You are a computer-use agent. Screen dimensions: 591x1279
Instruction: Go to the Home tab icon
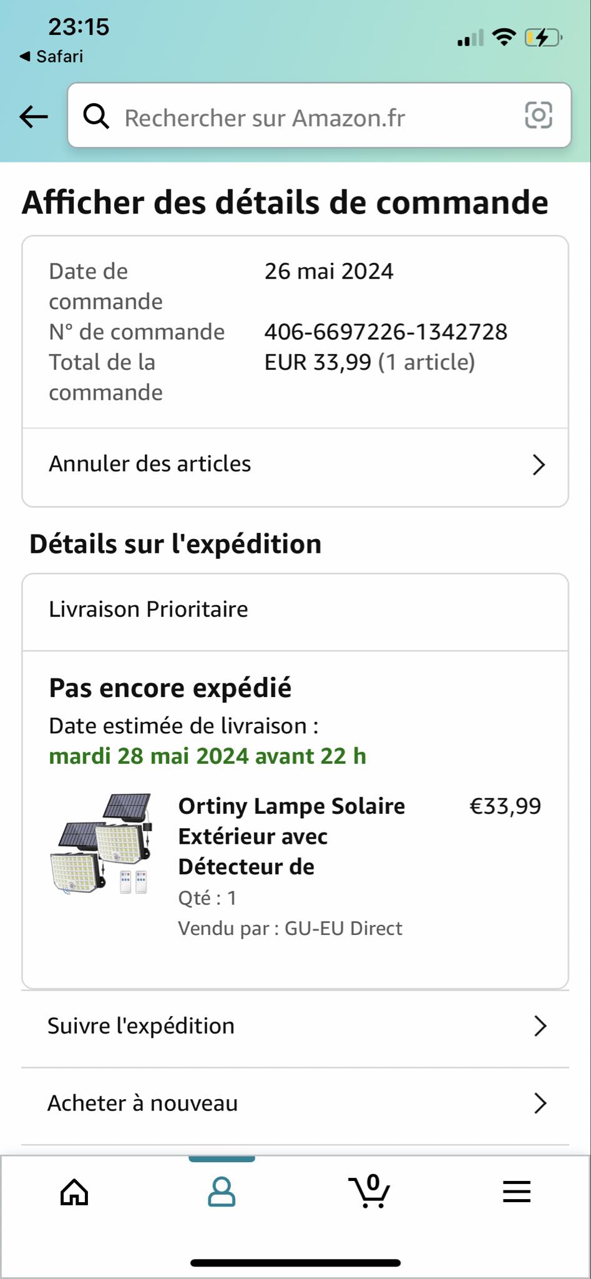(x=74, y=1192)
